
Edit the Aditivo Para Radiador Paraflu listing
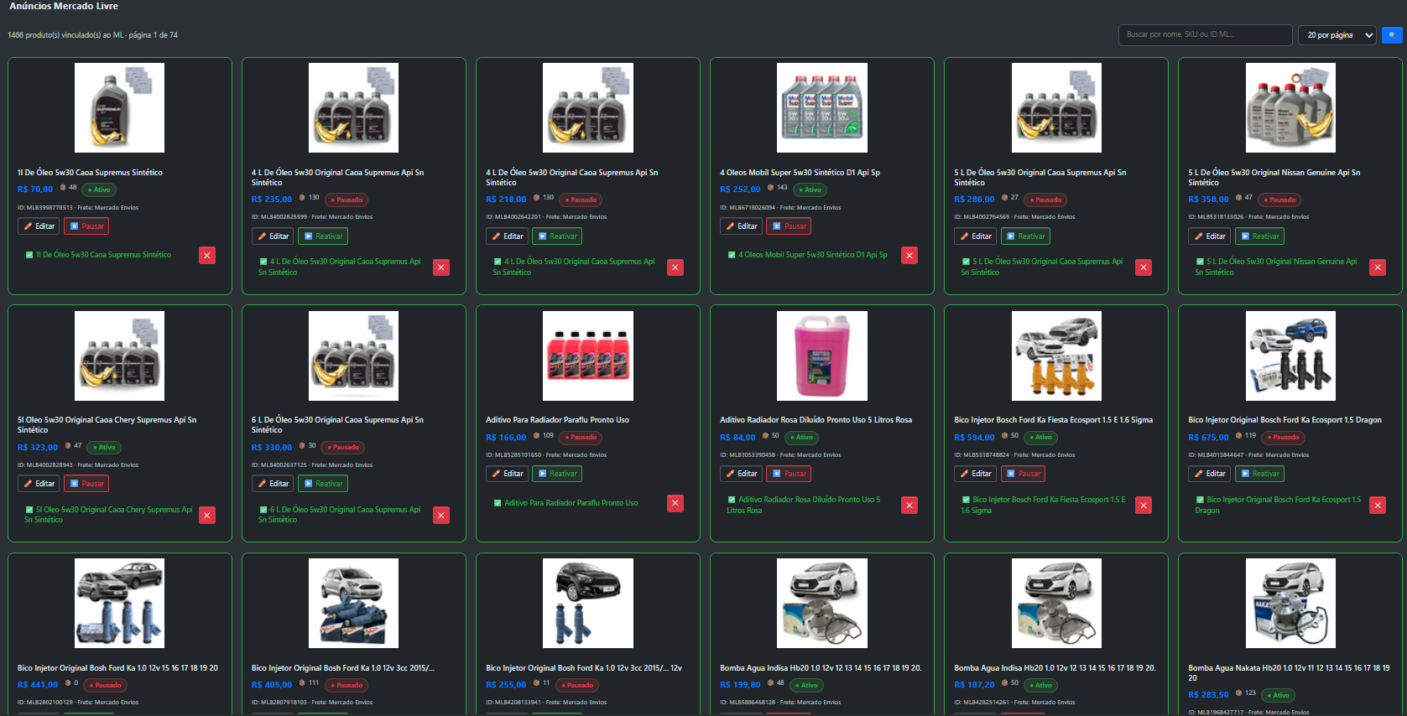[x=507, y=474]
